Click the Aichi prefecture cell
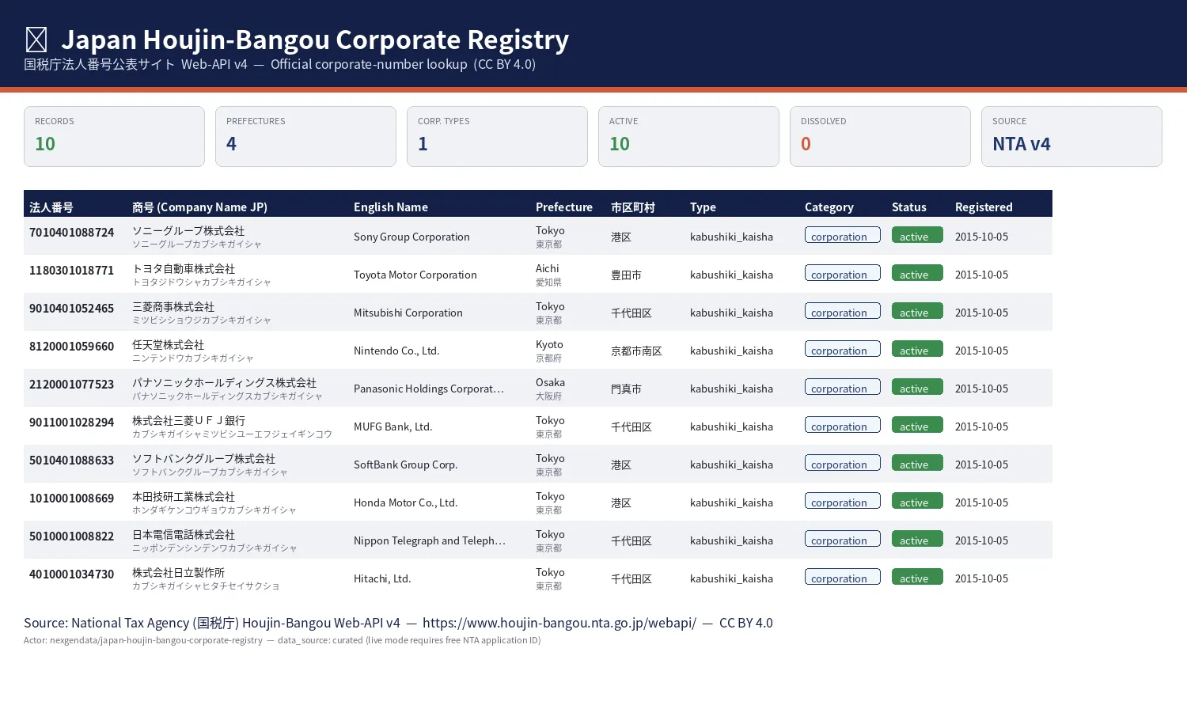 coord(548,275)
